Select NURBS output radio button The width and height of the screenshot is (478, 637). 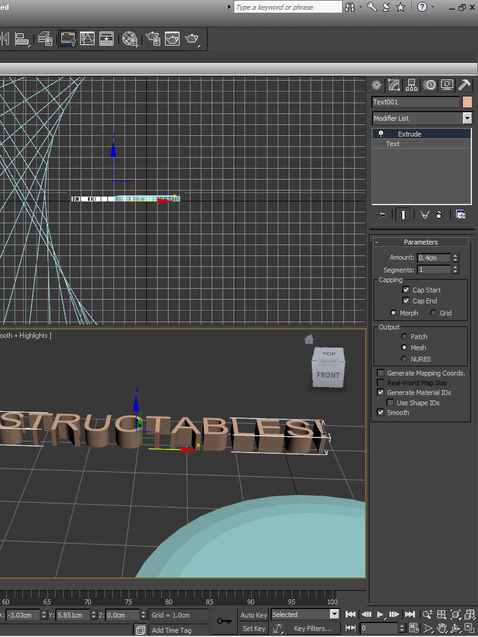tap(403, 359)
